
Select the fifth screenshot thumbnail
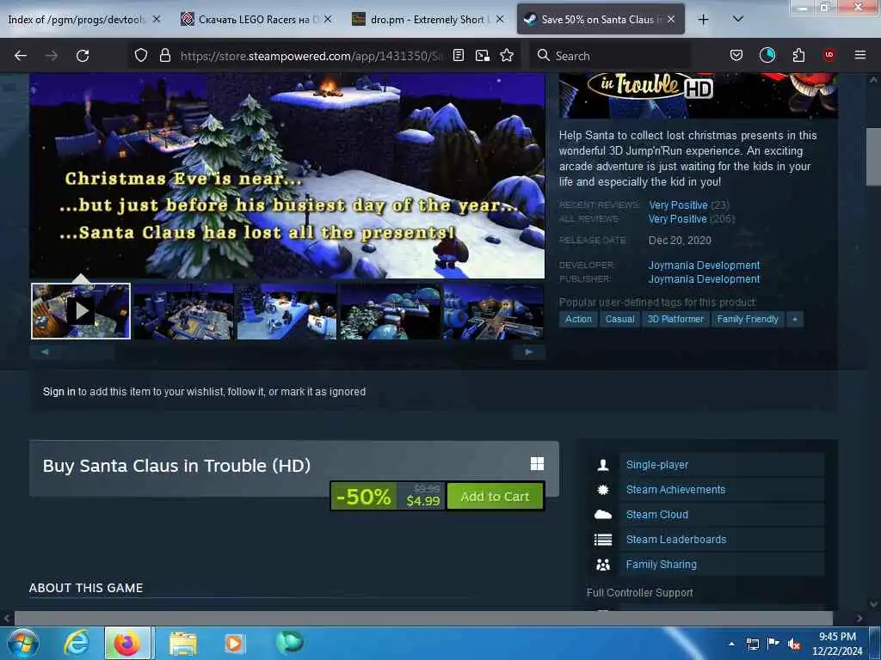(493, 311)
